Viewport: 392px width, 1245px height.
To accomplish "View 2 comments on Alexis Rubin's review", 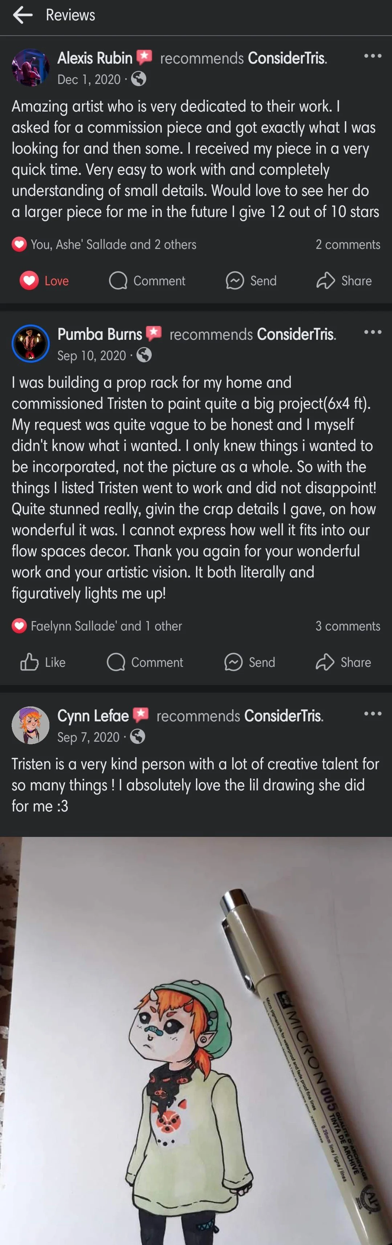I will [348, 245].
